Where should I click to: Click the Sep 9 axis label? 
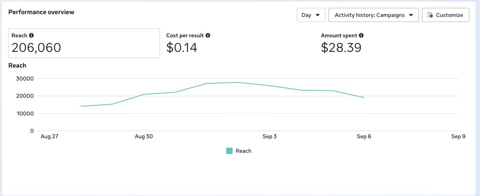(458, 137)
